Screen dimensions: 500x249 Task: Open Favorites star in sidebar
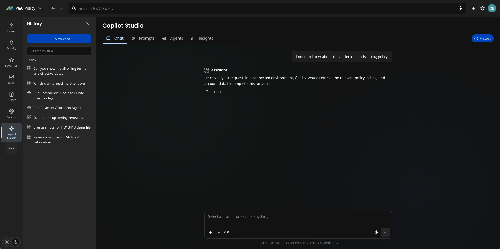[x=11, y=62]
